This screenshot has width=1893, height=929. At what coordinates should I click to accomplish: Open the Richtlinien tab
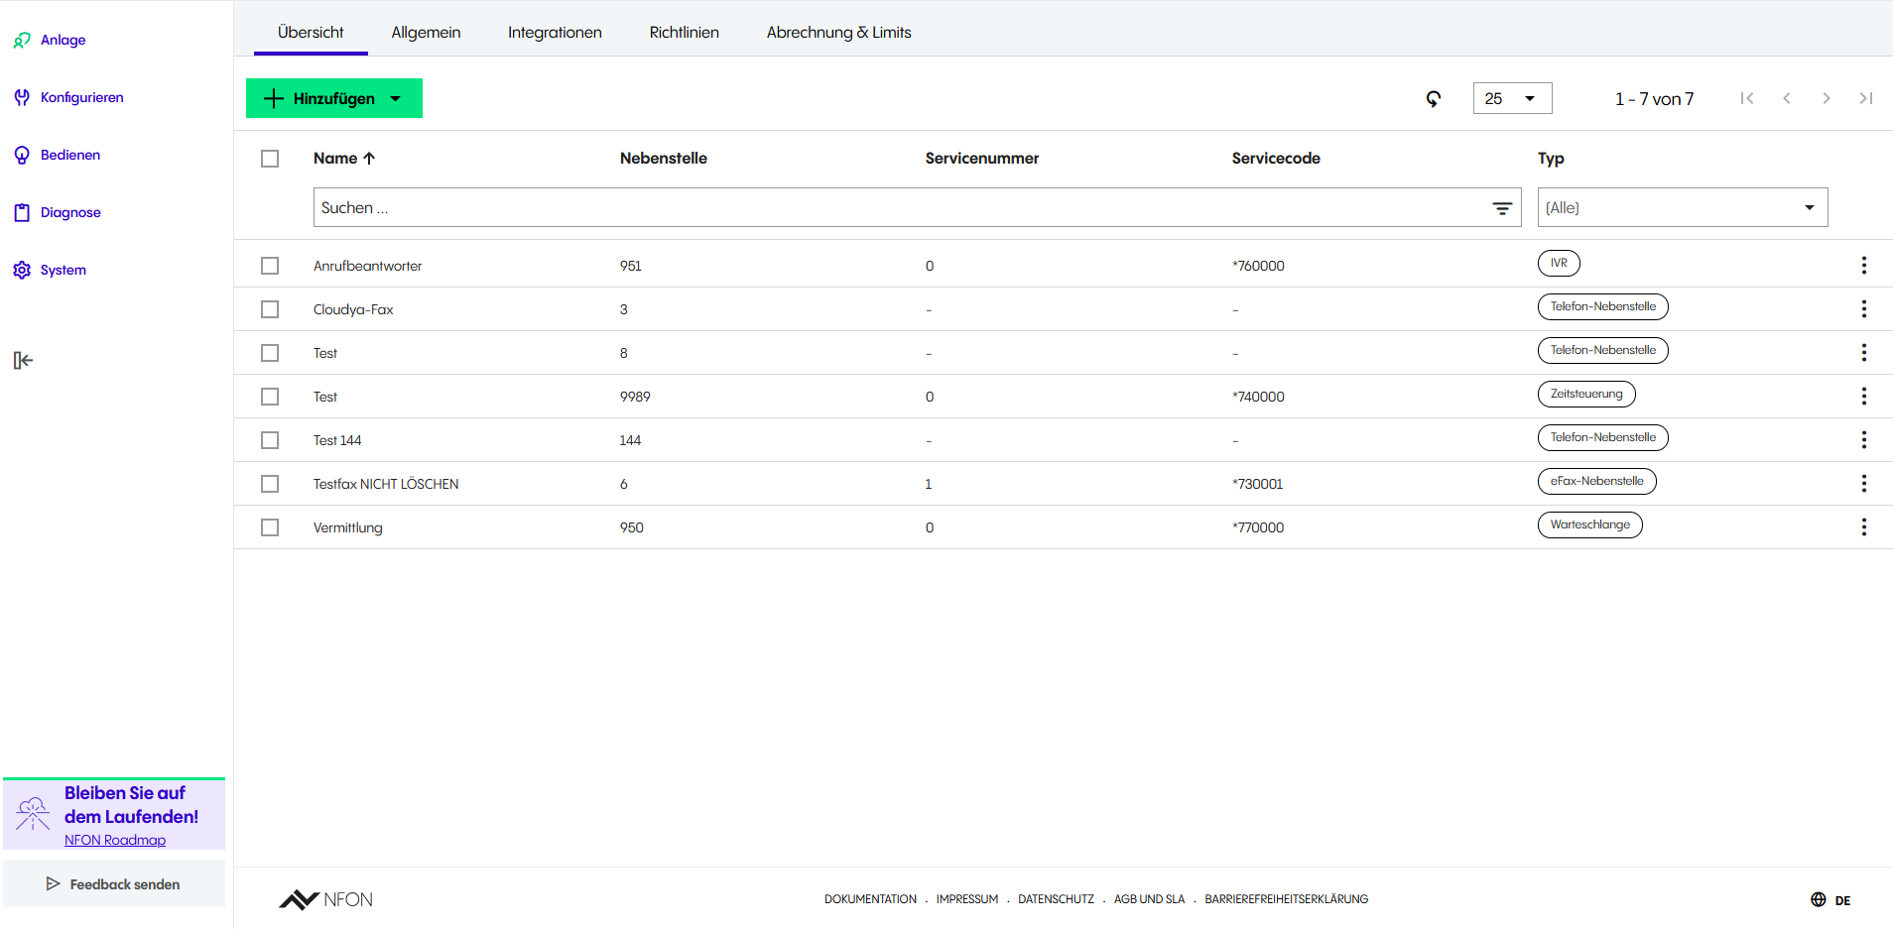tap(685, 32)
